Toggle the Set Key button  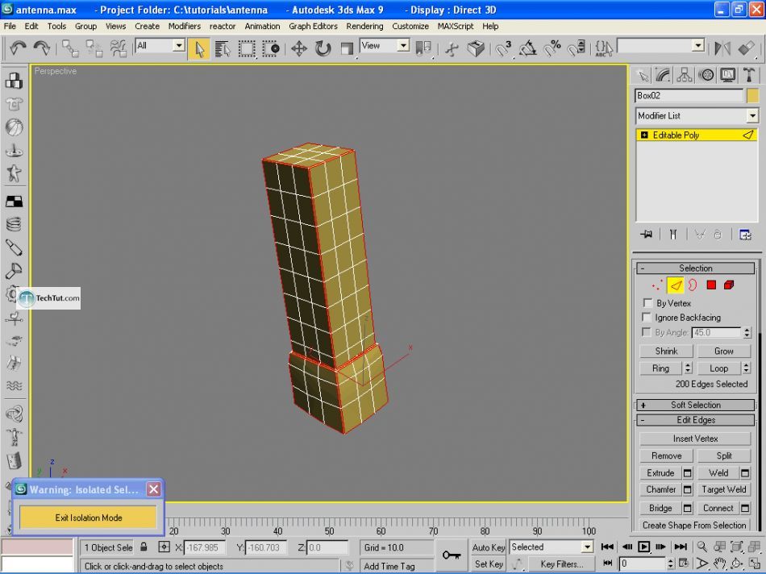click(x=489, y=564)
